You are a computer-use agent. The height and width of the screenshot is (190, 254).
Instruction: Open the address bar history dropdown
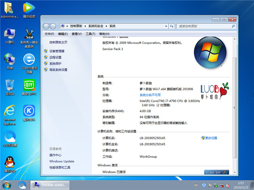click(166, 26)
